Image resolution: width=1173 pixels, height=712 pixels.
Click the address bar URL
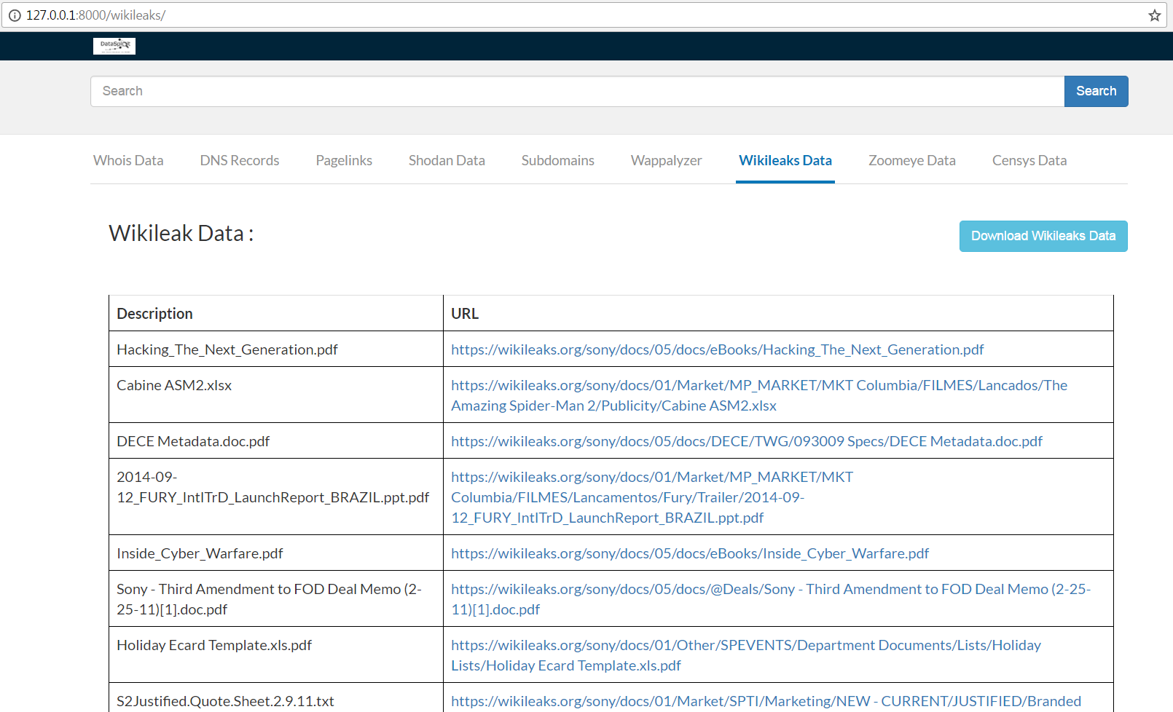pos(95,15)
